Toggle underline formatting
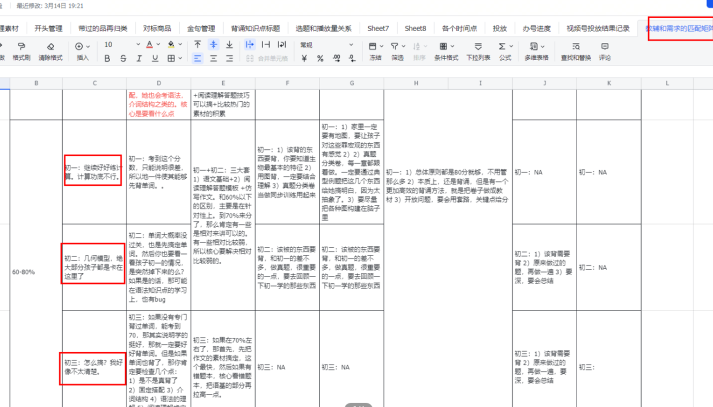This screenshot has height=407, width=713. pyautogui.click(x=155, y=59)
